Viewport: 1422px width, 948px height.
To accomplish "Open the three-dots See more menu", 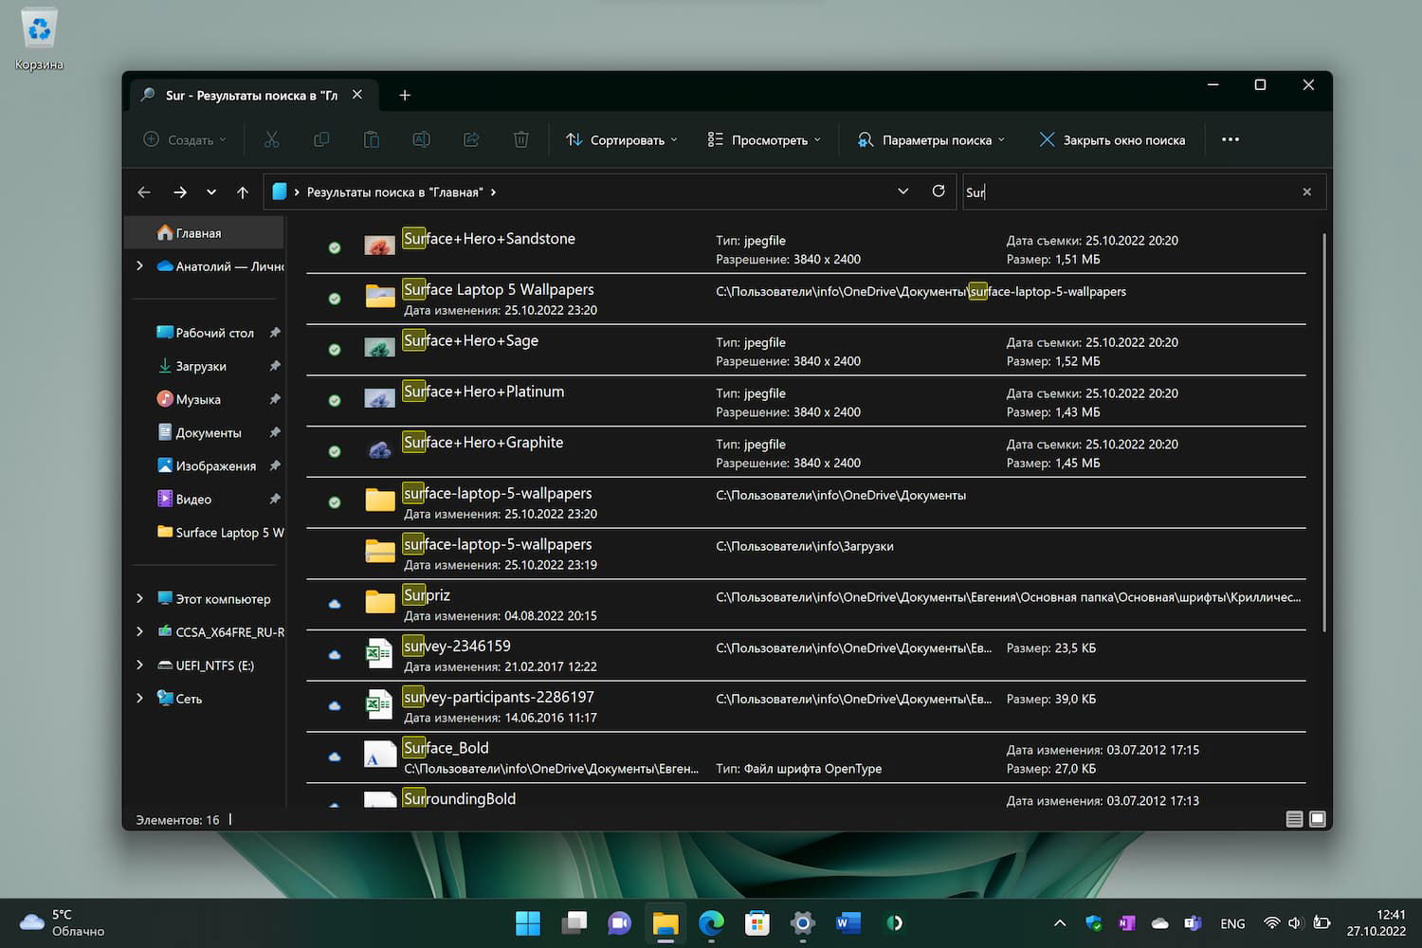I will tap(1230, 139).
